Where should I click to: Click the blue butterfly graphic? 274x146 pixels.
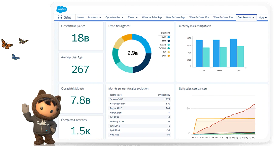(15, 57)
